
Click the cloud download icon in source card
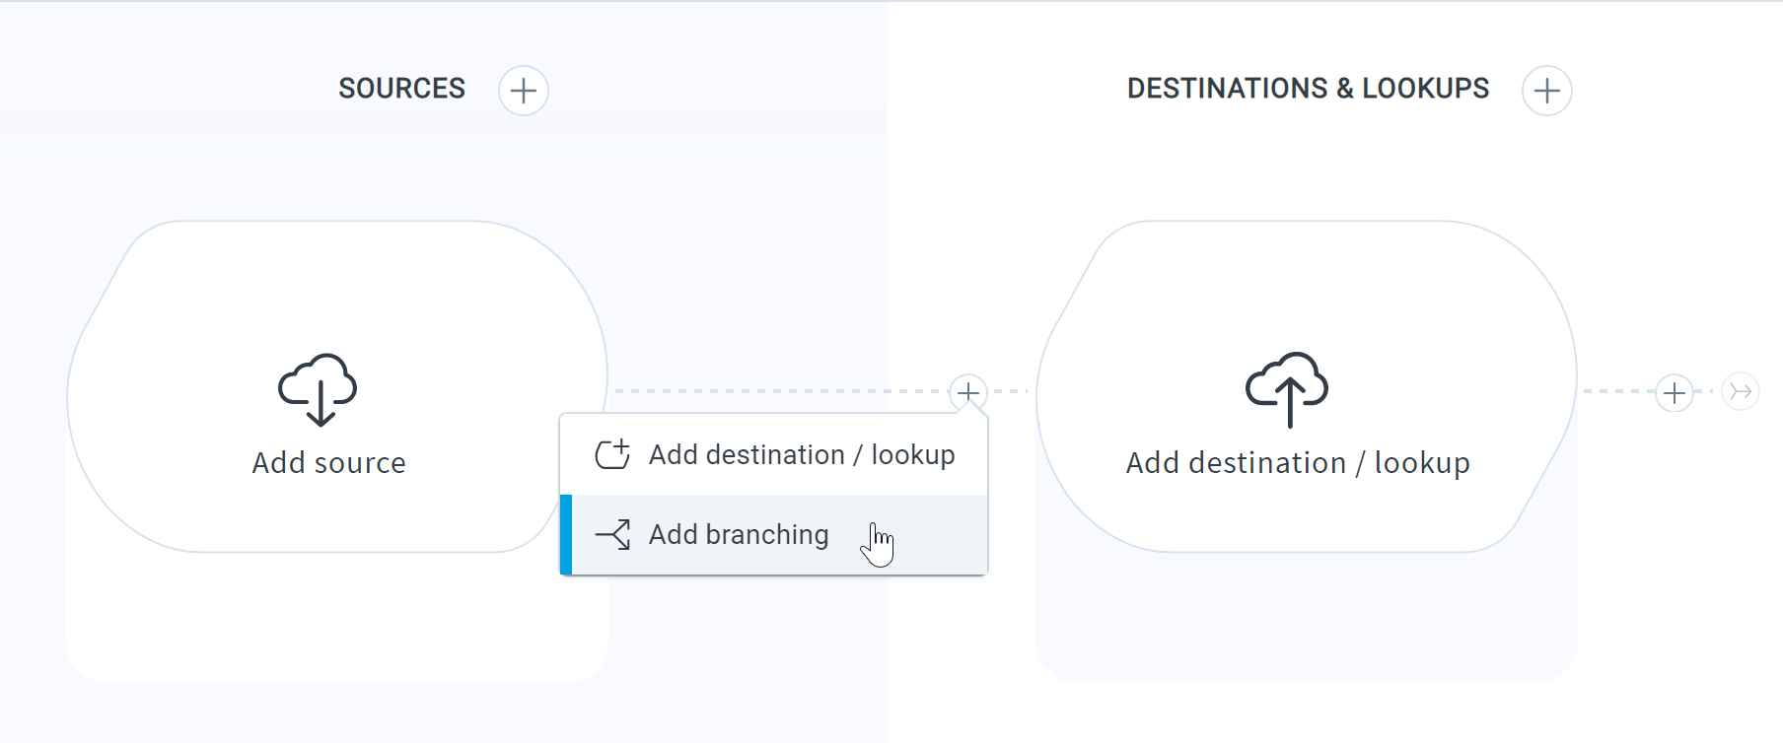tap(318, 389)
